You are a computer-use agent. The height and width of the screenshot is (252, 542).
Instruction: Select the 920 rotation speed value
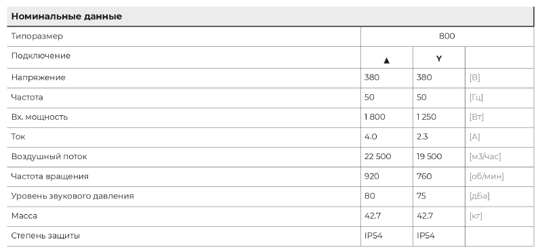click(x=371, y=176)
